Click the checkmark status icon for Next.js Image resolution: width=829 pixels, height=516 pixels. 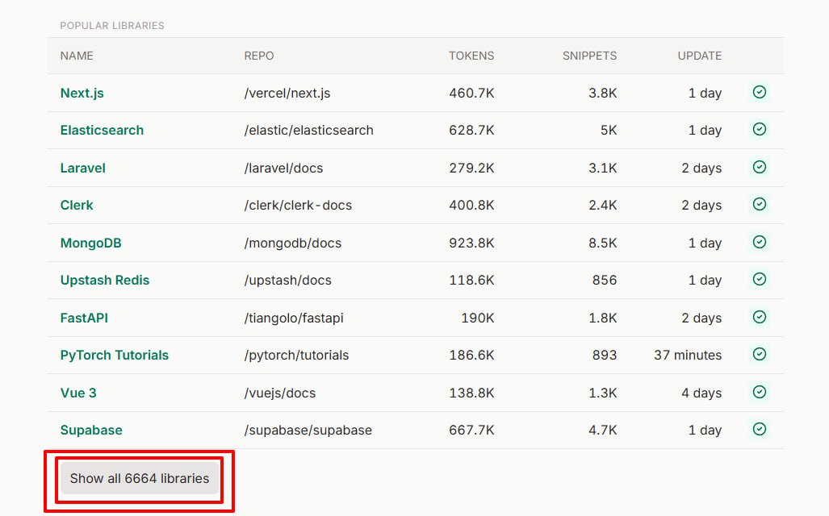[759, 93]
